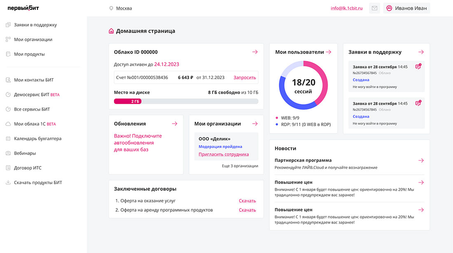
Task: Open arrow beside Партнерская программа news
Action: click(421, 160)
